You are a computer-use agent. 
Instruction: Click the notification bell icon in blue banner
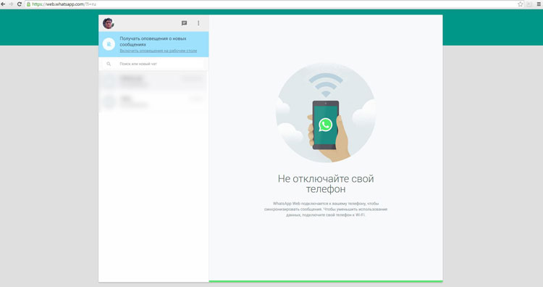109,44
